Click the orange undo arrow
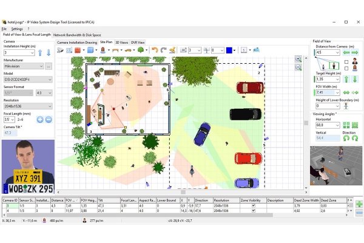364x243 pixels. pos(155,50)
